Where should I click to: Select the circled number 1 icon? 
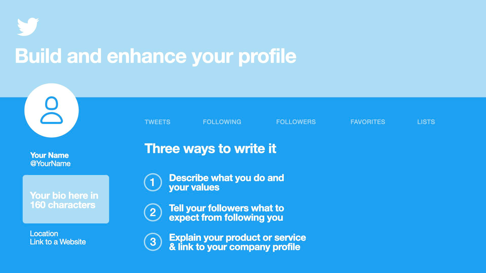tap(153, 182)
